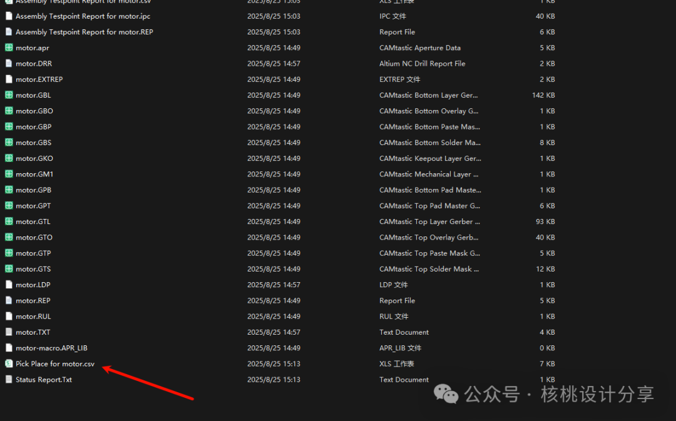Click the motor.GTO Gerber file icon
This screenshot has height=421, width=676.
pos(9,237)
